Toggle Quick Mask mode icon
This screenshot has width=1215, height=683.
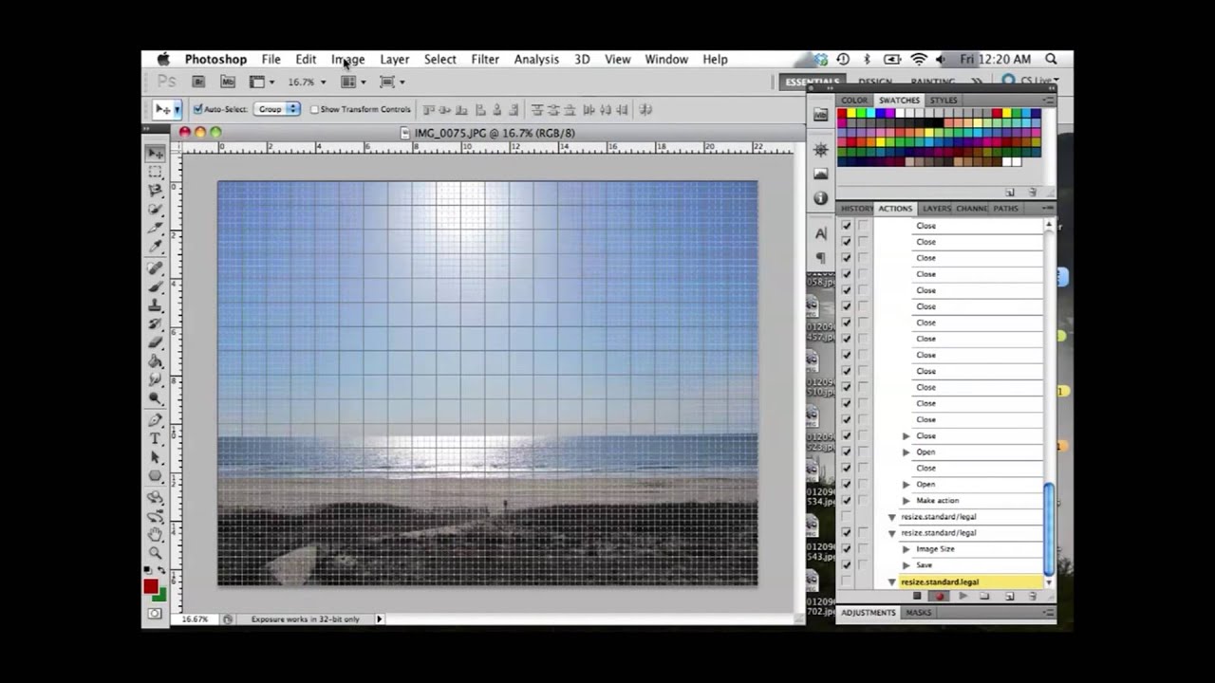155,614
